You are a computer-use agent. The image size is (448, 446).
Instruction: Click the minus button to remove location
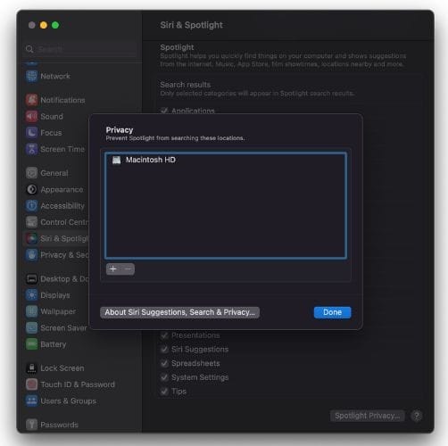coord(128,269)
